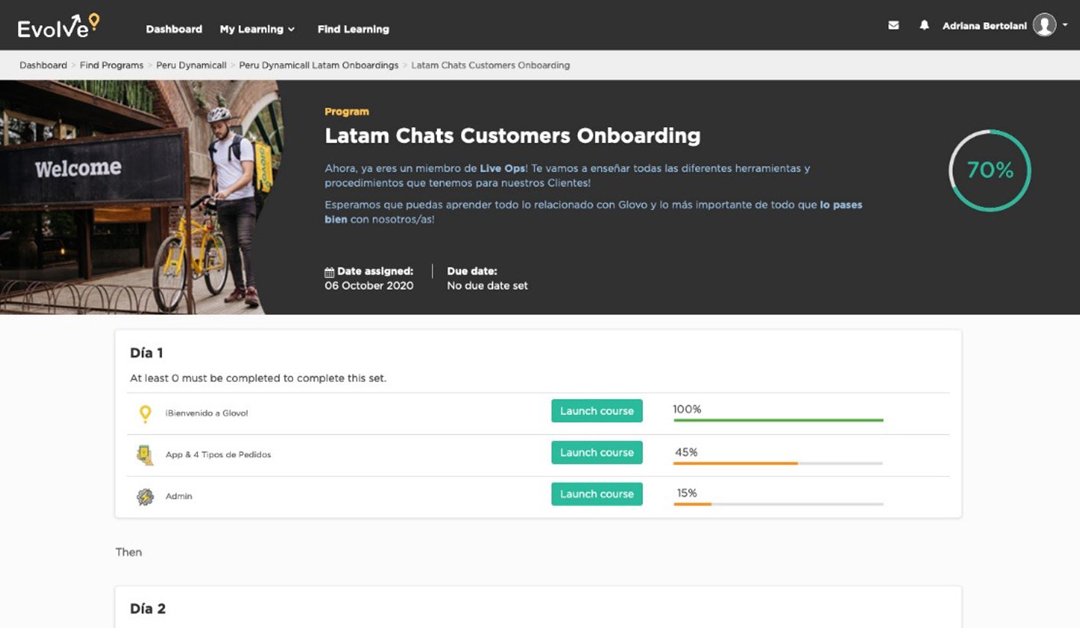The width and height of the screenshot is (1080, 628).
Task: Click the App & 4 Tipos de Pedidos icon
Action: (x=145, y=455)
